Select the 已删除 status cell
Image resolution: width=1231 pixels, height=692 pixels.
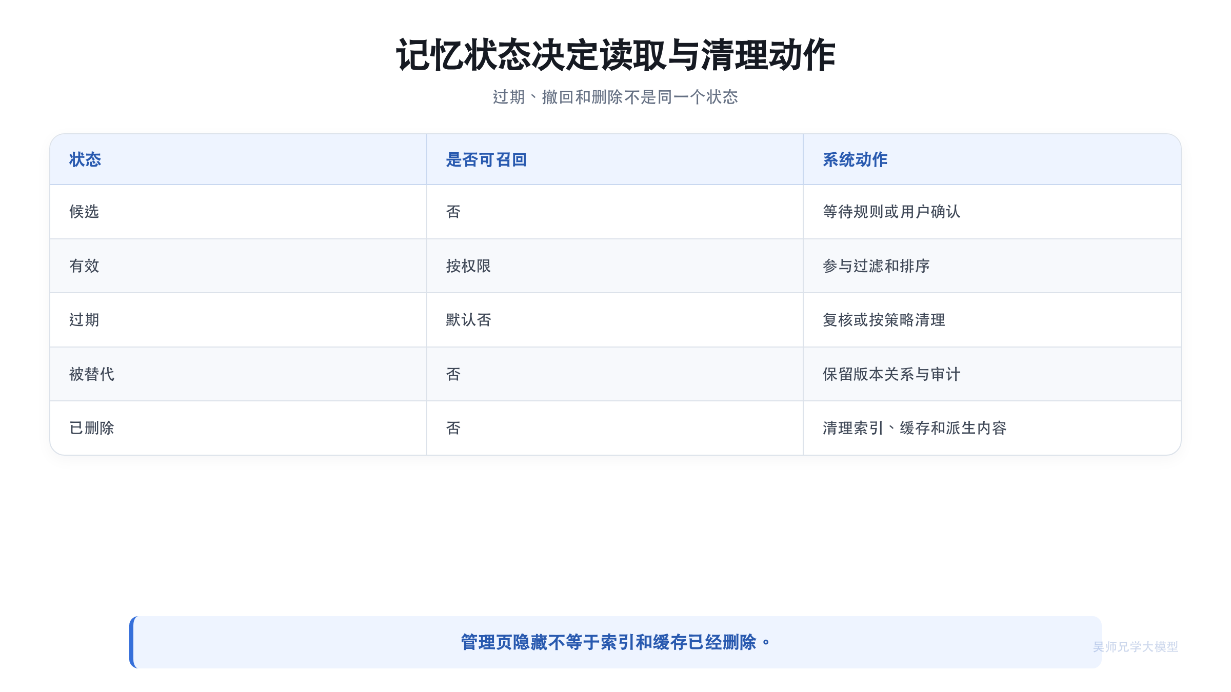[239, 428]
